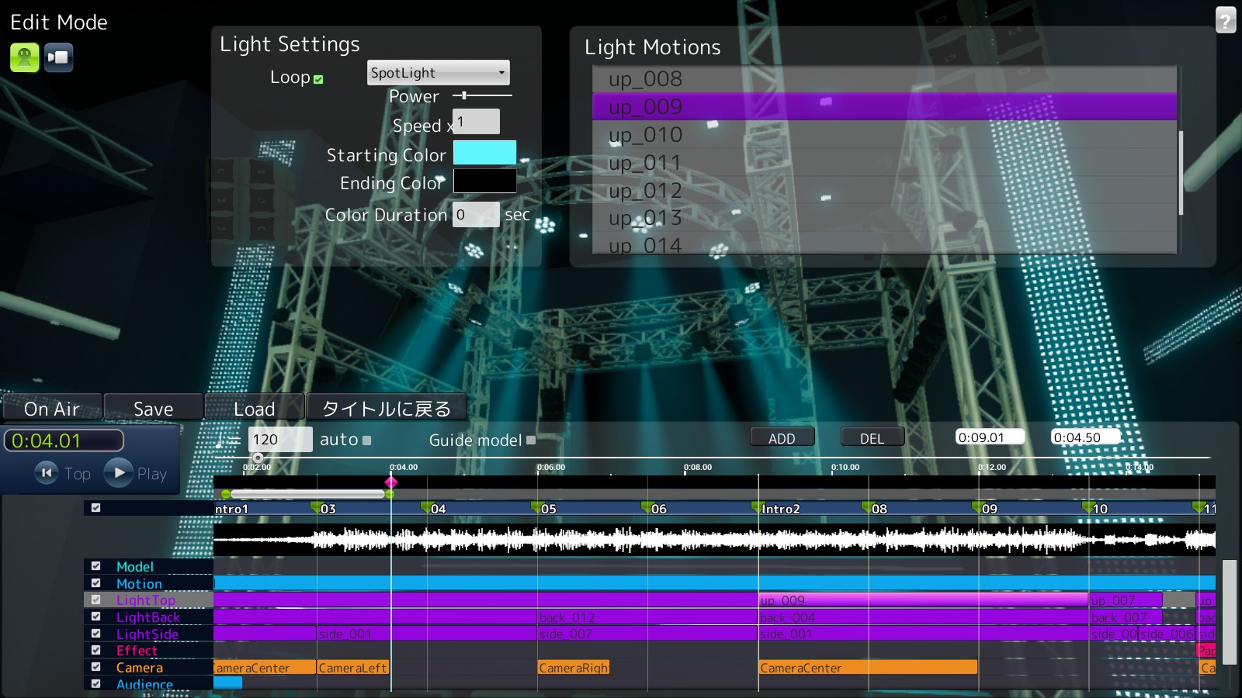Select the camera icon beside the model icon

tap(58, 57)
